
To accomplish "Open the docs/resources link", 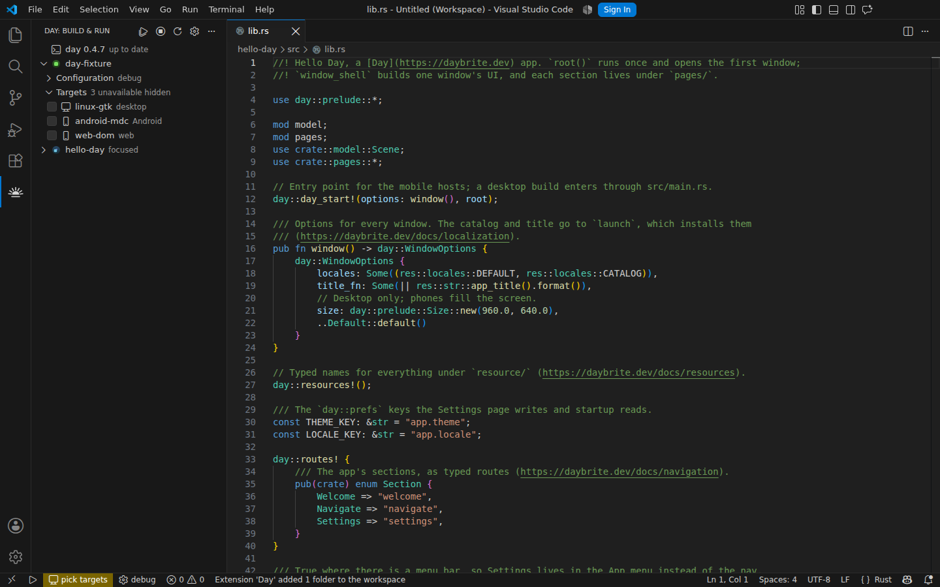I will (639, 373).
